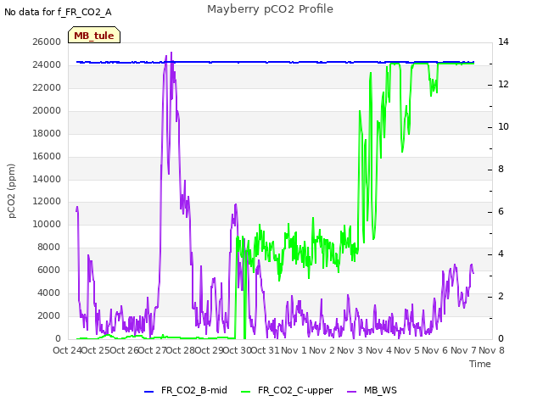Click the purple MB_WS legend swatch

351,392
